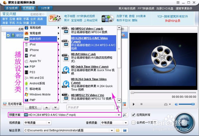
Task: Open 刻录DVD光盘 link
Action: (165, 9)
